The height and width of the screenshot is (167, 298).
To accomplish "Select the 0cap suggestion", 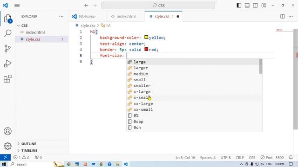I will tap(193, 122).
